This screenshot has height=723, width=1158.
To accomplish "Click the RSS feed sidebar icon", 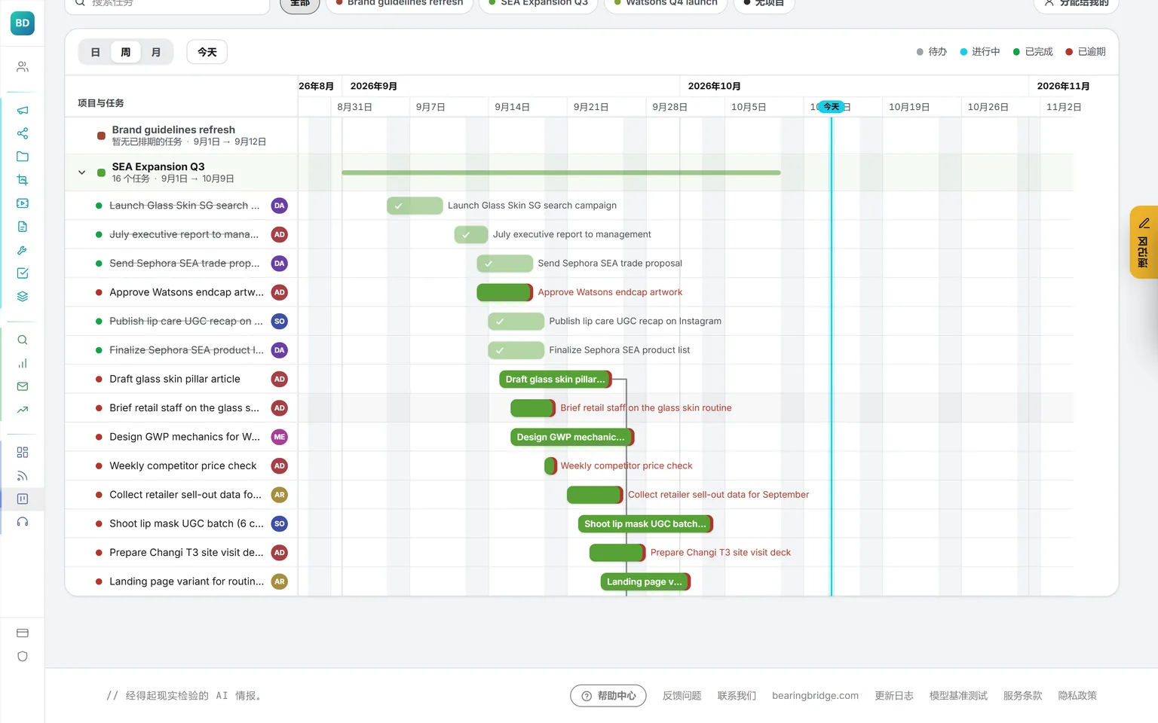I will [23, 476].
